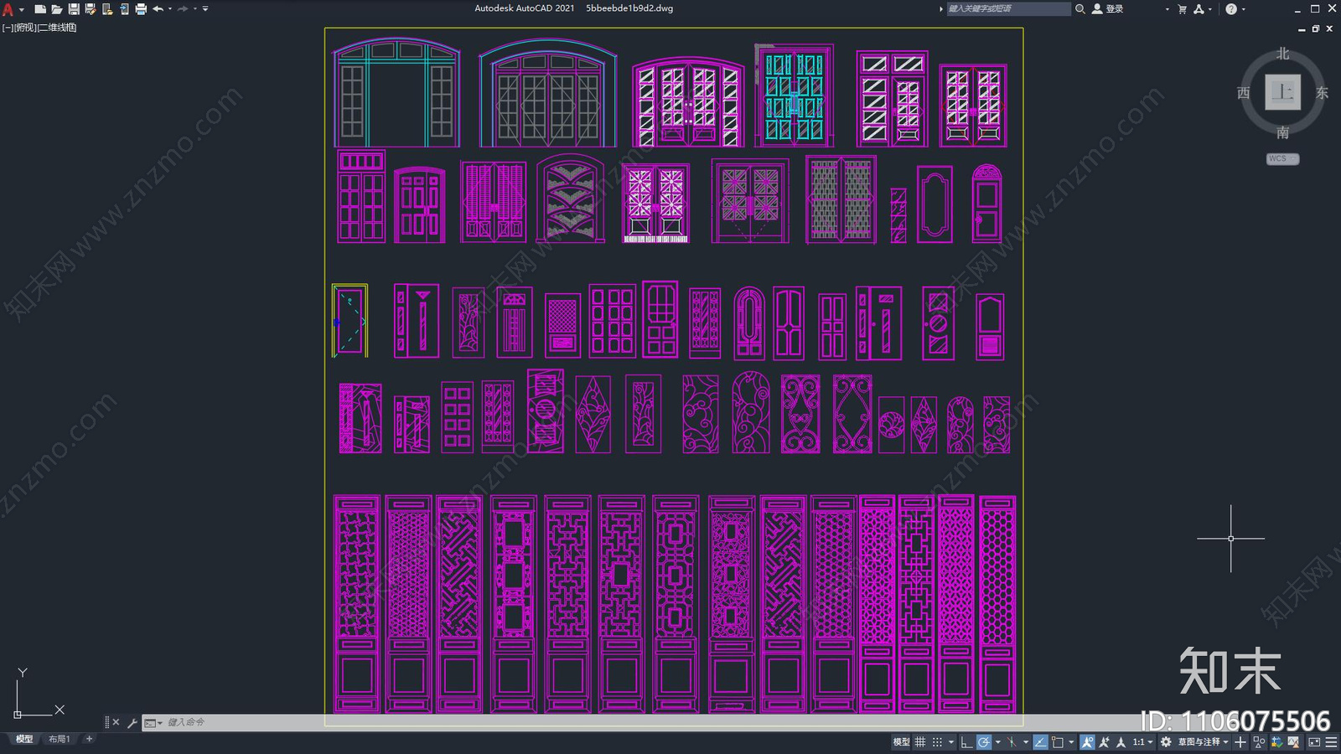Screen dimensions: 1341x754
Task: Restore down the drawing window
Action: pyautogui.click(x=1315, y=28)
